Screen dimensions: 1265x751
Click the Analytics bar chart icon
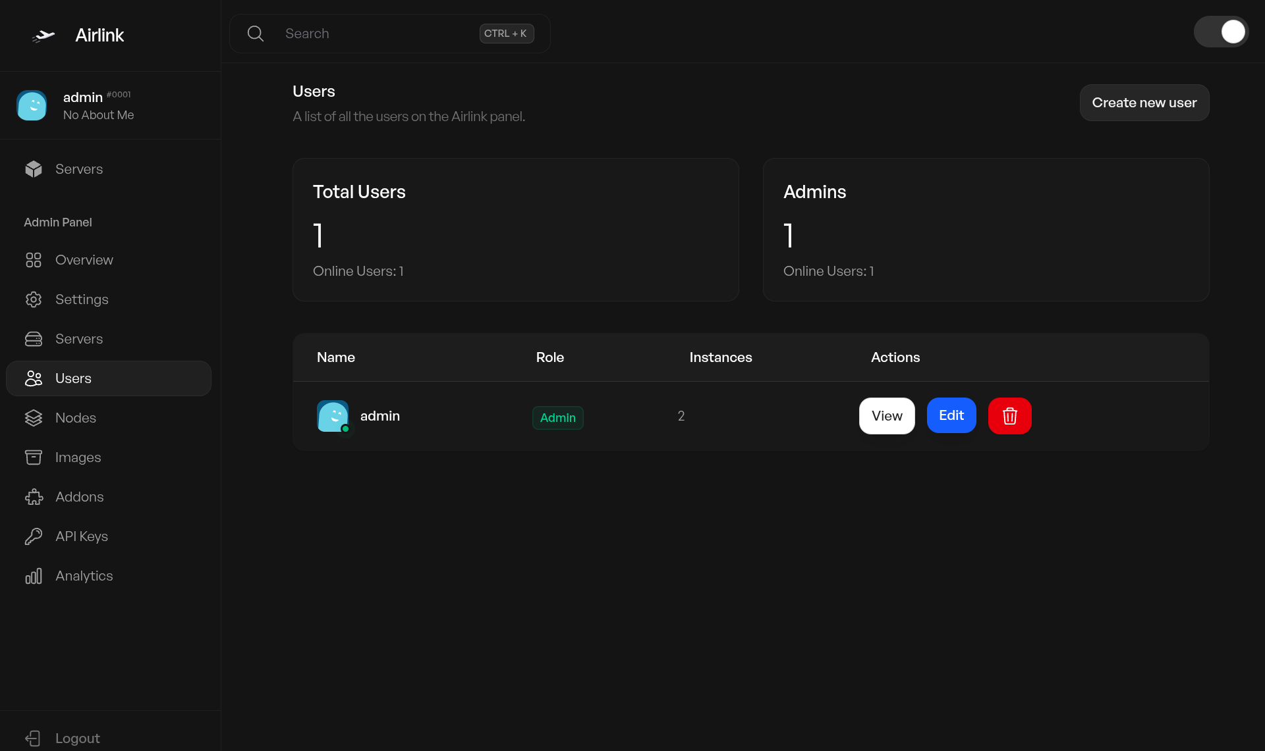34,576
